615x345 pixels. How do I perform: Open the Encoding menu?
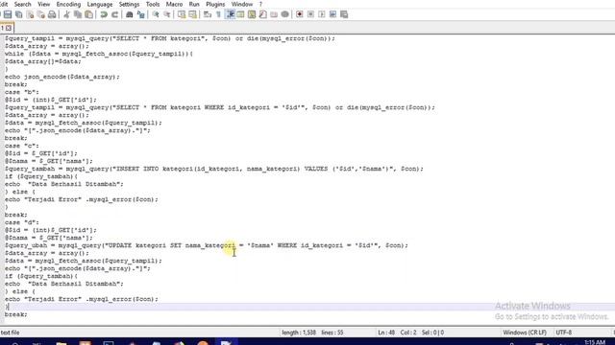(68, 4)
